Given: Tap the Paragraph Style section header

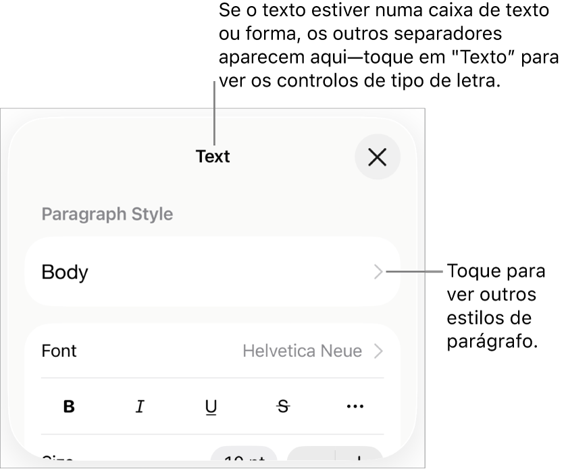Looking at the screenshot, I should pyautogui.click(x=107, y=214).
